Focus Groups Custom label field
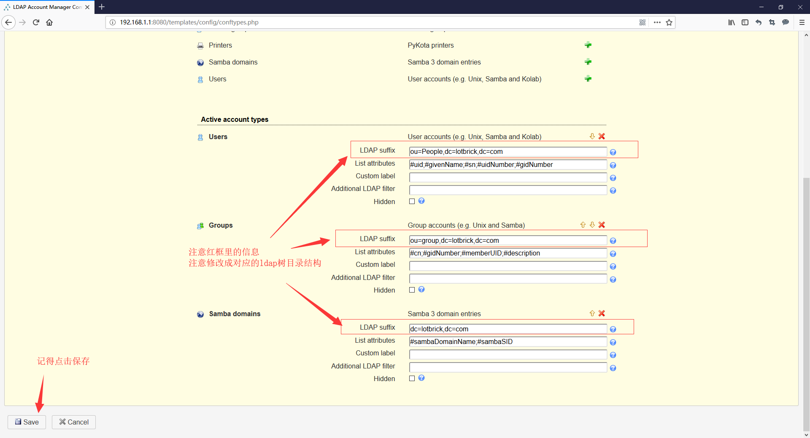This screenshot has height=438, width=810. pyautogui.click(x=508, y=266)
